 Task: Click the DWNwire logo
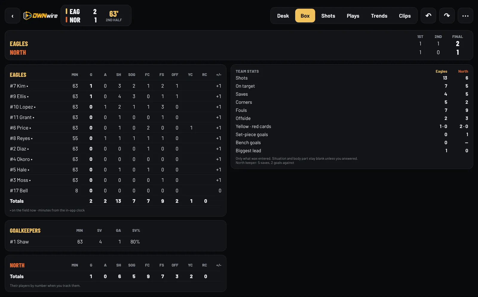[x=40, y=16]
